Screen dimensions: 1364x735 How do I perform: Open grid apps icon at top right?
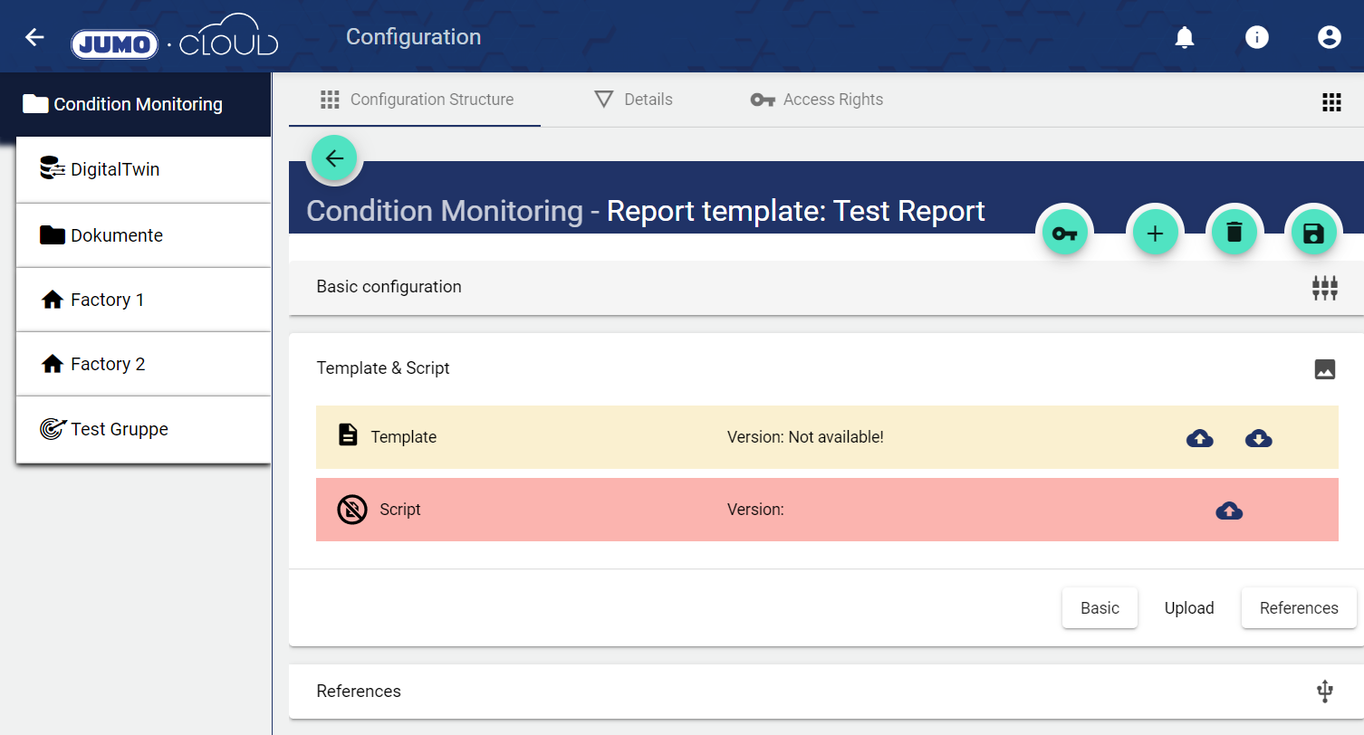(1330, 102)
